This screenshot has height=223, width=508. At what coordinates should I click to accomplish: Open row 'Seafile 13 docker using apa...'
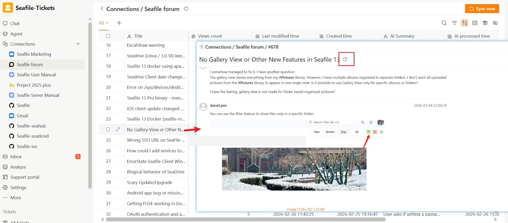(156, 66)
